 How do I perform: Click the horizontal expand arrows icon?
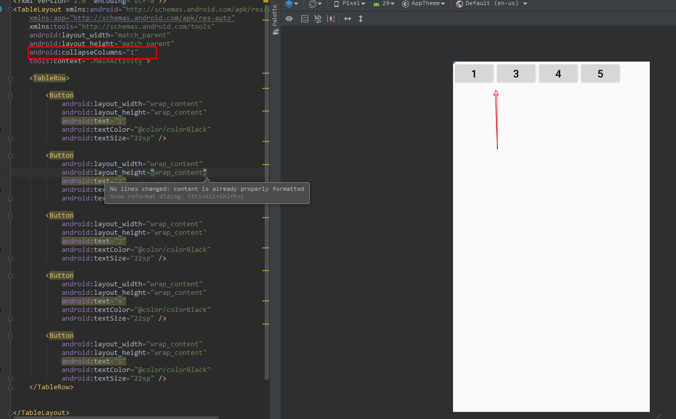point(348,19)
